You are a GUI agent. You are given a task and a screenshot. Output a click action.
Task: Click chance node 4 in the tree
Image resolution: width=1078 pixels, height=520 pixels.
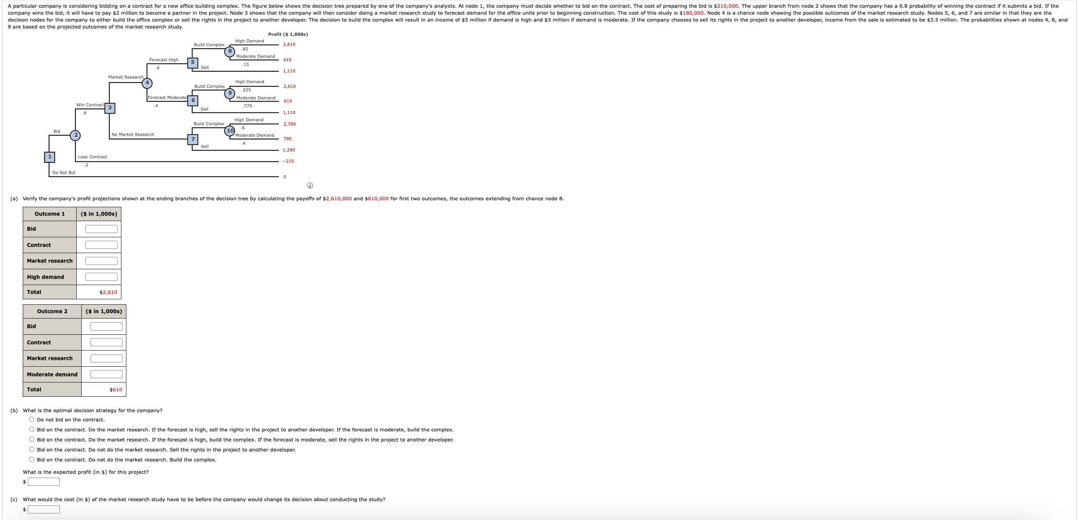coord(147,83)
